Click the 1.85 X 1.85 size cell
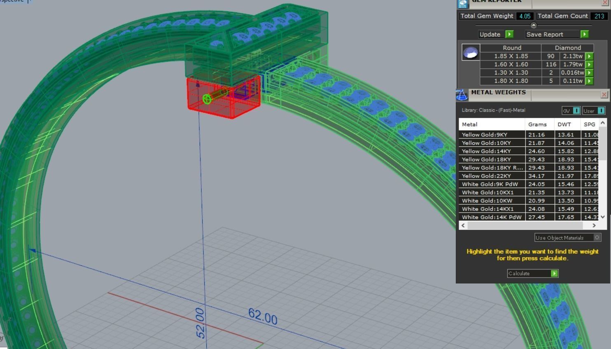Viewport: 611px width, 349px height. (511, 56)
